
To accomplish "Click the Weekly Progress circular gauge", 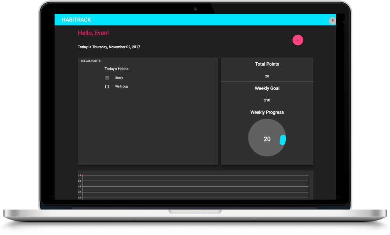I will coord(267,138).
